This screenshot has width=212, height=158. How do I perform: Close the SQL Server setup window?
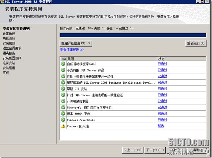tap(207, 2)
